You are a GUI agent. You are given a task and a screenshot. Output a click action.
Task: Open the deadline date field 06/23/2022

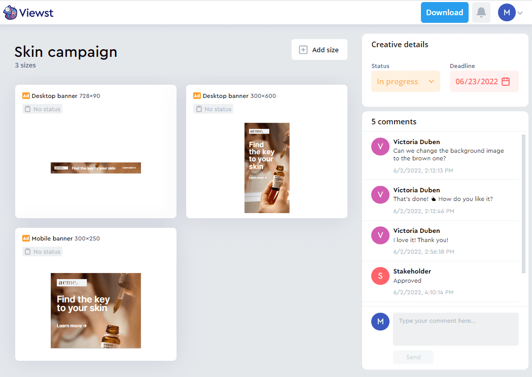484,82
